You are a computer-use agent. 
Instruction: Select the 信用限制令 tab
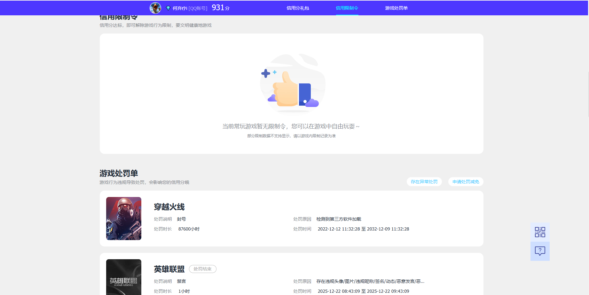coord(347,8)
